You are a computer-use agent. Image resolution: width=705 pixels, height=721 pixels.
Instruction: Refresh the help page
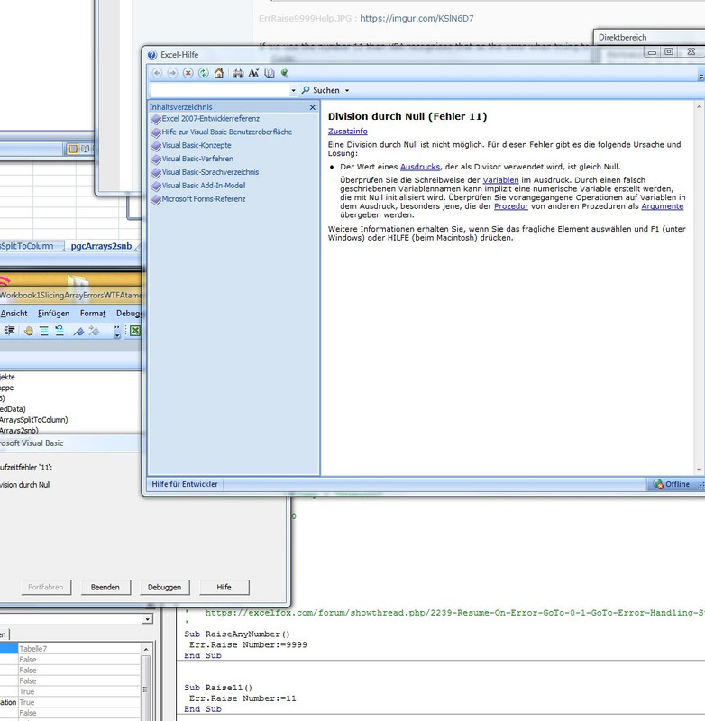coord(203,73)
